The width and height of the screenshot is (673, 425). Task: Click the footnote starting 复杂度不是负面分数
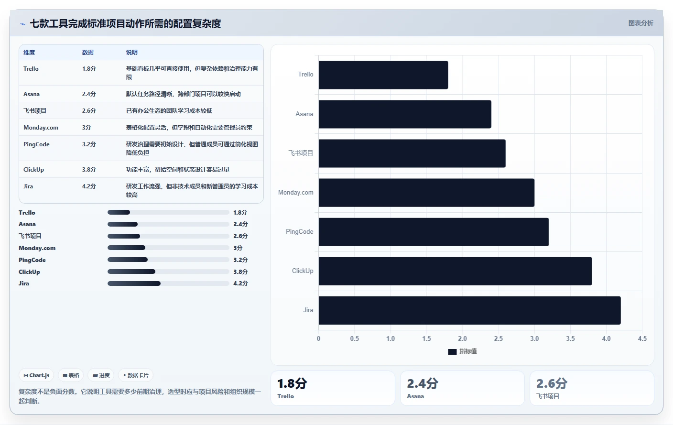tap(140, 396)
